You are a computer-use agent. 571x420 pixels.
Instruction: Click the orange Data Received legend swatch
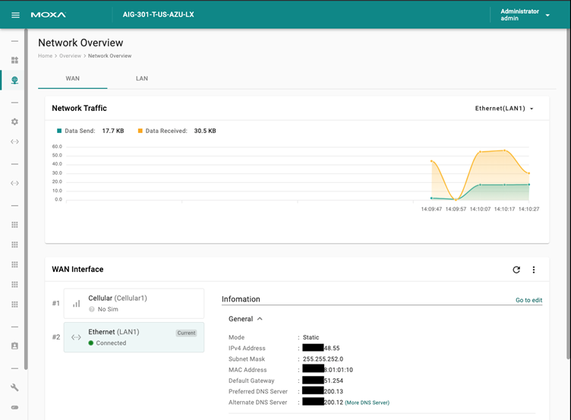click(x=140, y=131)
